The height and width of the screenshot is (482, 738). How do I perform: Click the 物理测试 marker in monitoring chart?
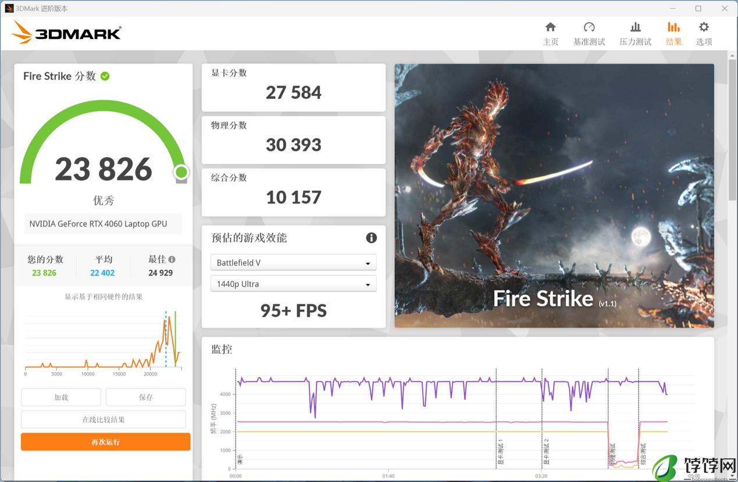pos(612,454)
